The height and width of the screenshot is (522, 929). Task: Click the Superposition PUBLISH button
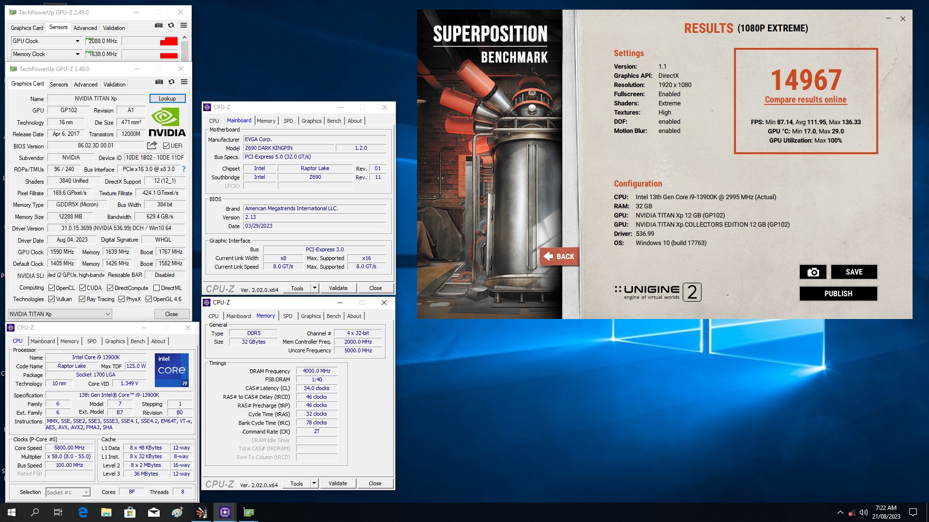point(838,293)
